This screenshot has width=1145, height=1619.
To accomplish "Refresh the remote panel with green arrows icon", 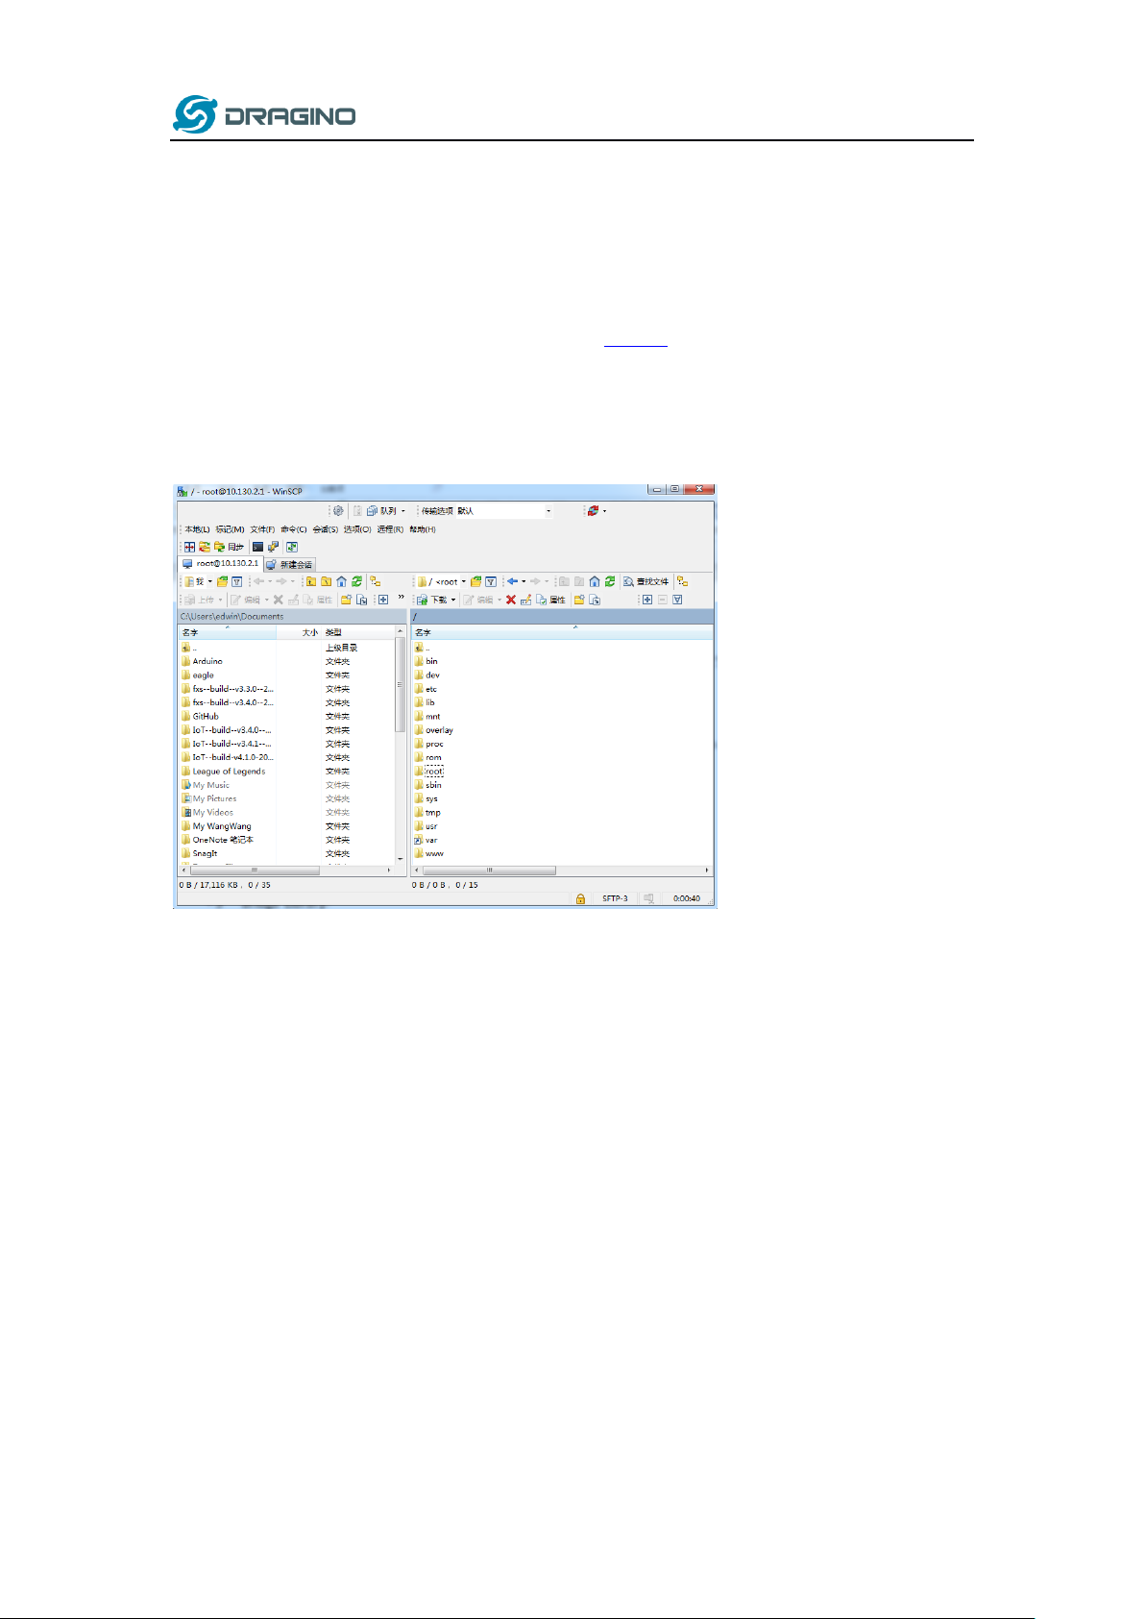I will click(x=610, y=581).
